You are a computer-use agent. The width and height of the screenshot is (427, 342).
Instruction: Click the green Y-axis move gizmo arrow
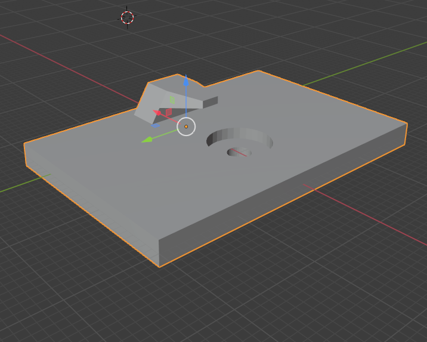click(147, 140)
